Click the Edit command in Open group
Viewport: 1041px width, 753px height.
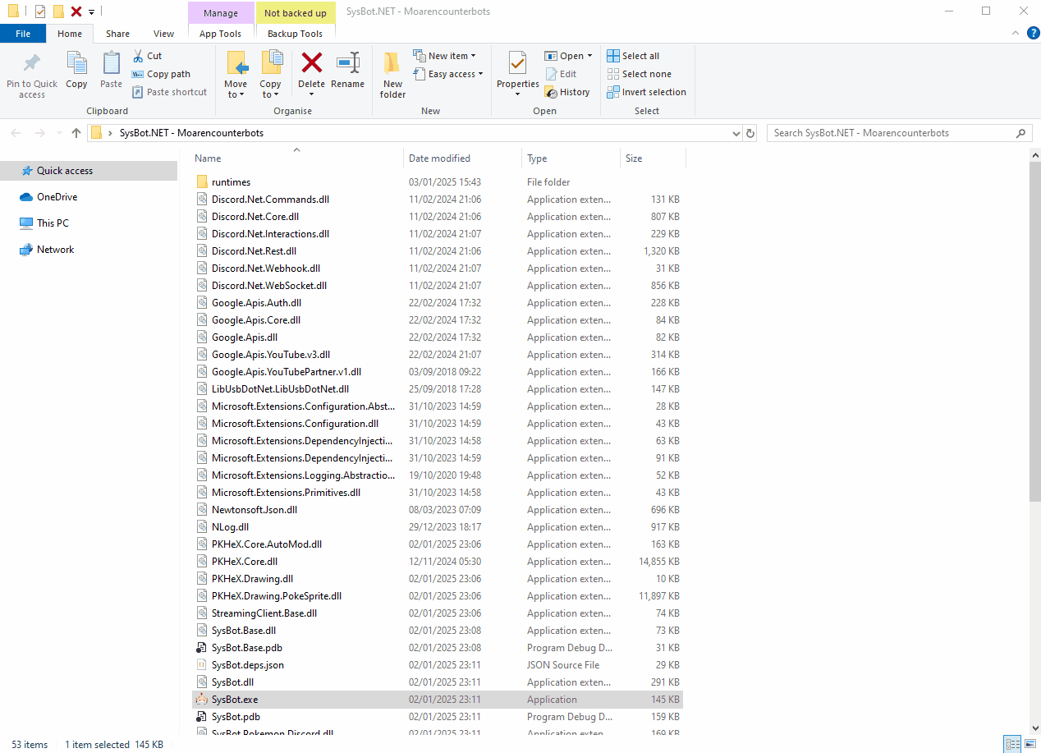(x=562, y=74)
